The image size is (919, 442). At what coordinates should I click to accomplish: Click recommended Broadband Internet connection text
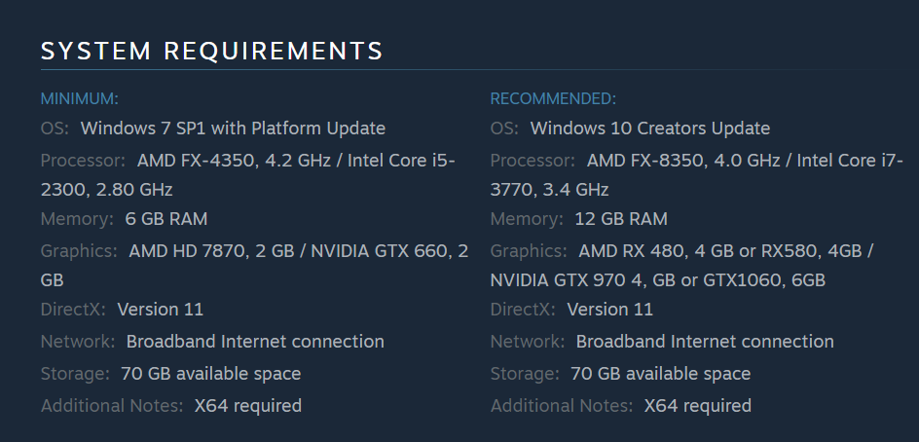coord(705,341)
